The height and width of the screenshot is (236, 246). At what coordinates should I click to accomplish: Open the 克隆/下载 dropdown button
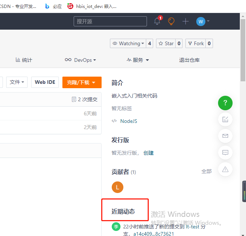[x=82, y=82]
